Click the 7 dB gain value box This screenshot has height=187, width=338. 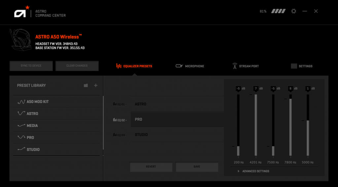tap(256, 88)
